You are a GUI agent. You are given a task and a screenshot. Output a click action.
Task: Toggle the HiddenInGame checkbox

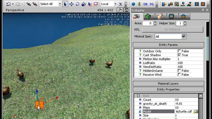click(179, 71)
